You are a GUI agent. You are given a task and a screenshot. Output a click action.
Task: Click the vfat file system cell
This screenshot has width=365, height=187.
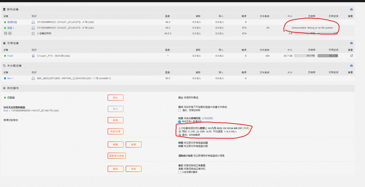pos(267,56)
